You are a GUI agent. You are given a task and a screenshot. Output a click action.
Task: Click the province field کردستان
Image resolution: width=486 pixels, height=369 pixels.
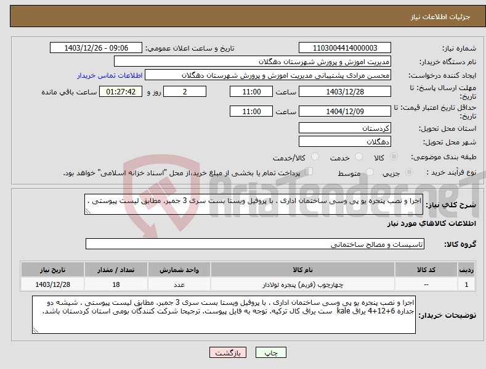(345, 128)
